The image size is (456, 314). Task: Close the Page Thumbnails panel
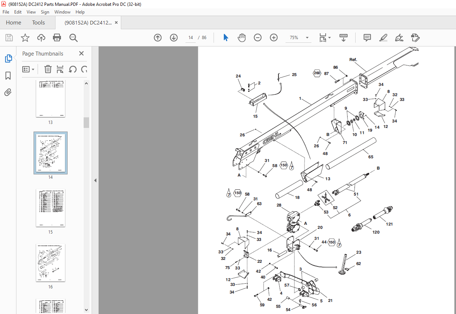click(x=81, y=53)
